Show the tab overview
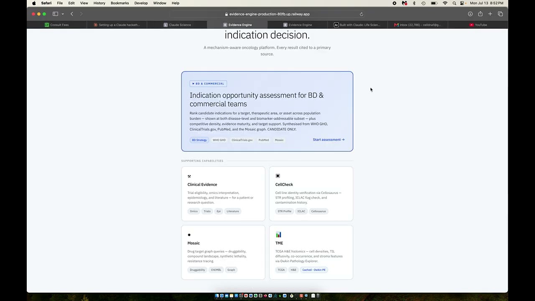Viewport: 535px width, 301px height. pyautogui.click(x=500, y=14)
